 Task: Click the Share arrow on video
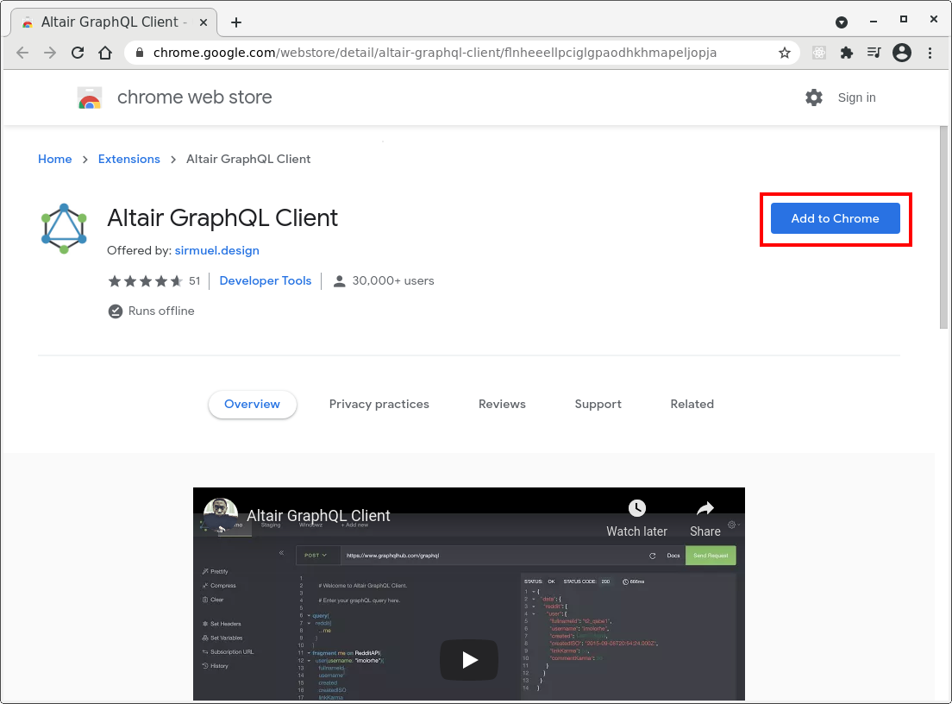[x=705, y=508]
